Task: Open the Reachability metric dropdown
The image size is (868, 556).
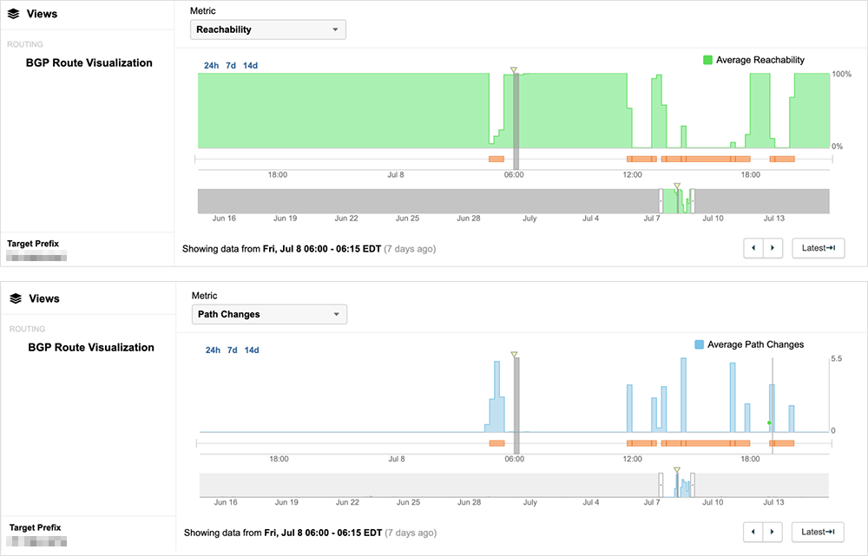Action: (x=267, y=29)
